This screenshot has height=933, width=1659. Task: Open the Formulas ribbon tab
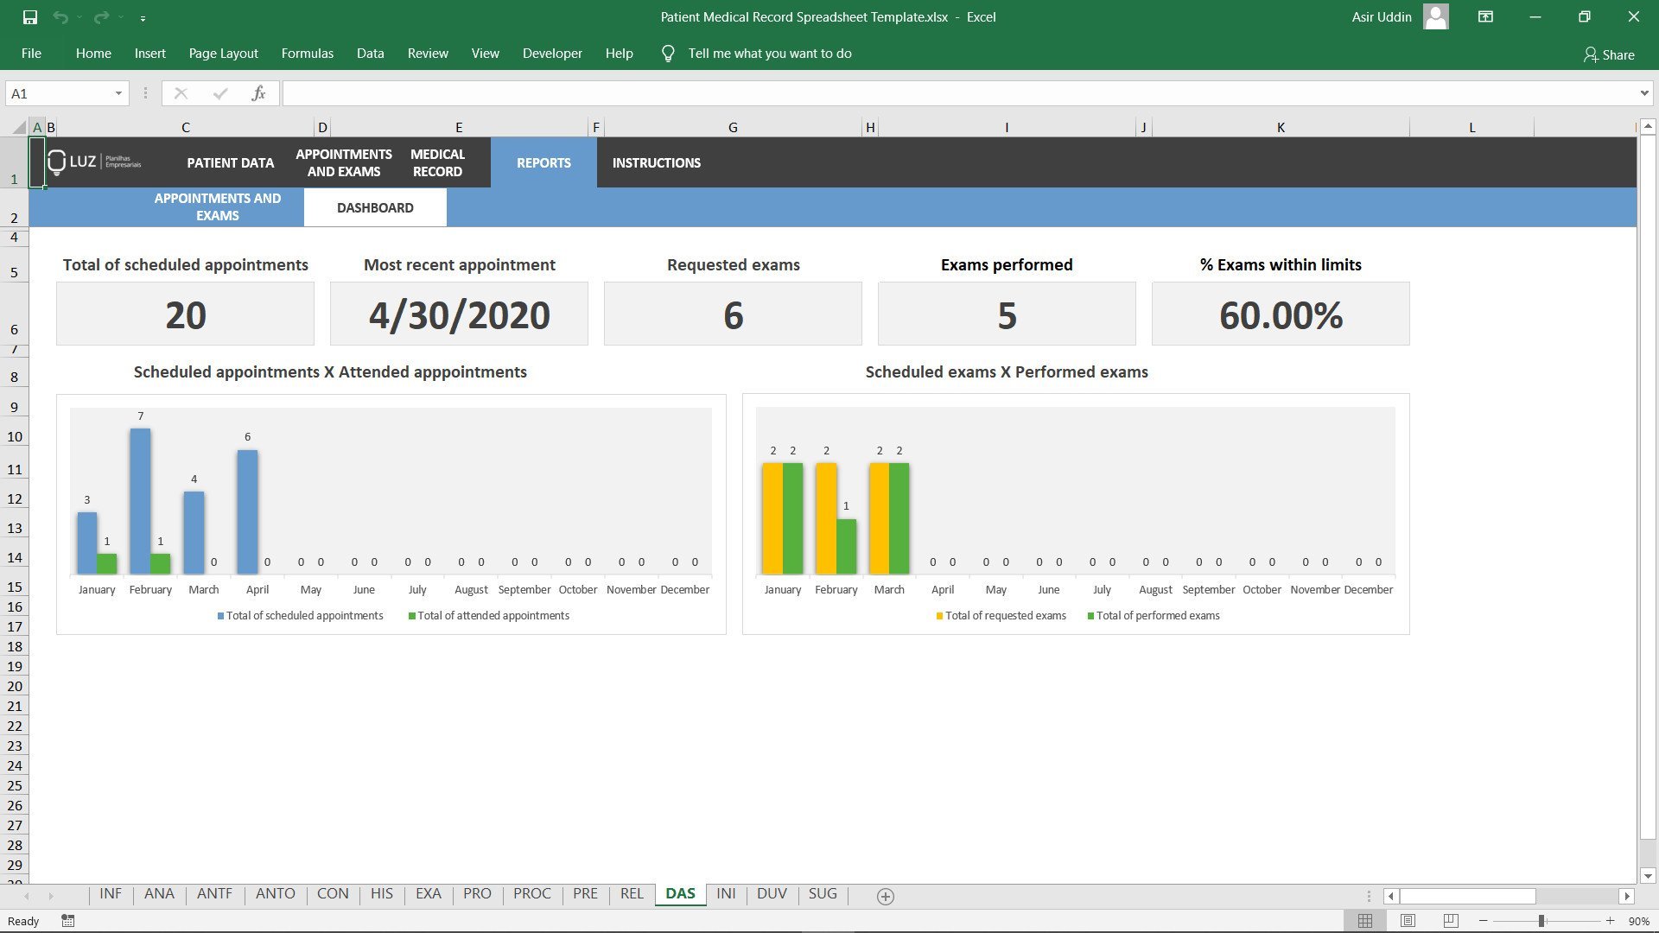[307, 54]
